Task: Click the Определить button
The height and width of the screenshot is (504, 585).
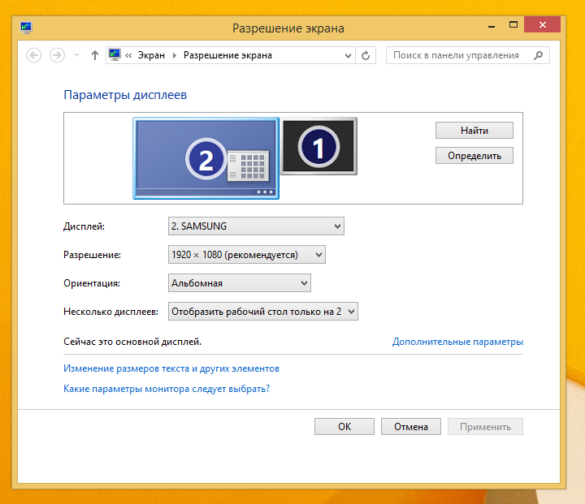Action: tap(474, 156)
